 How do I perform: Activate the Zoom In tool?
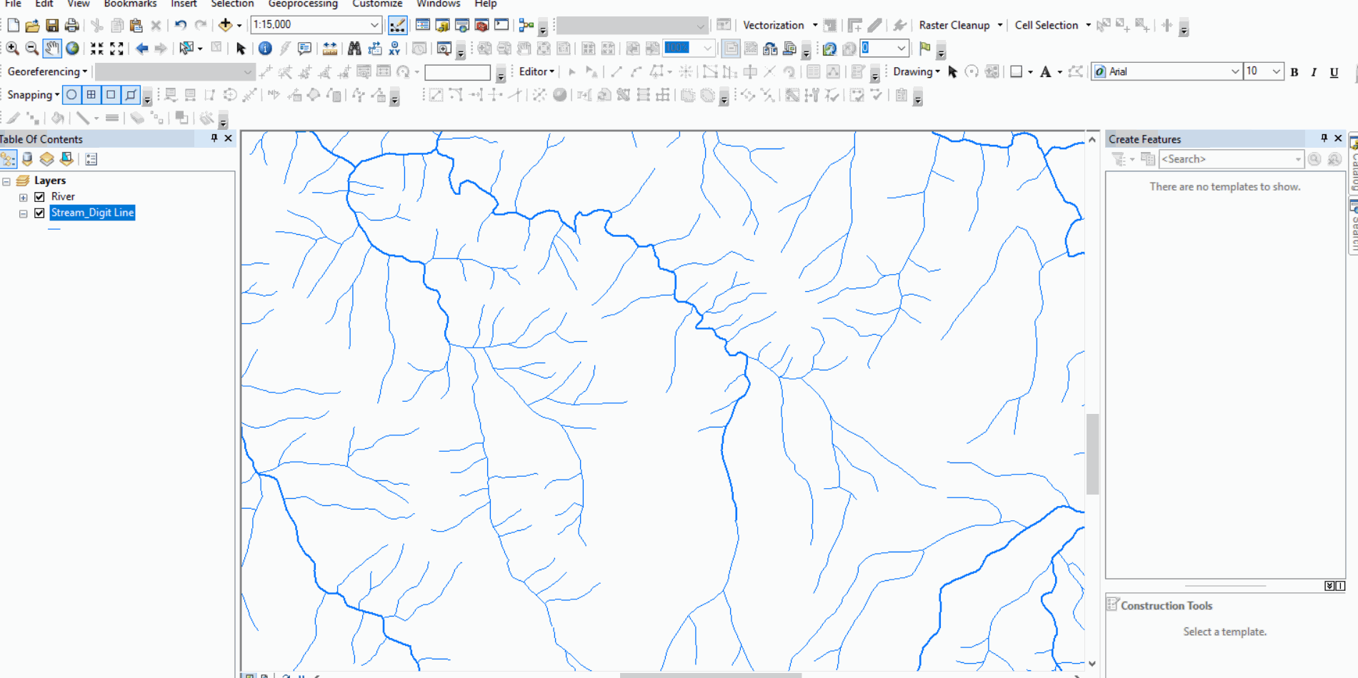12,49
